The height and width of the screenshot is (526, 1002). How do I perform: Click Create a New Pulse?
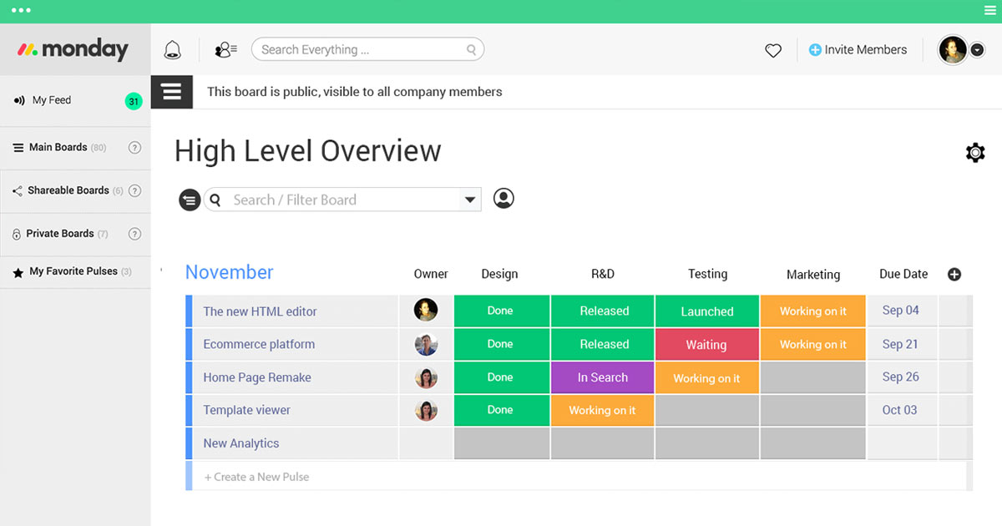256,477
